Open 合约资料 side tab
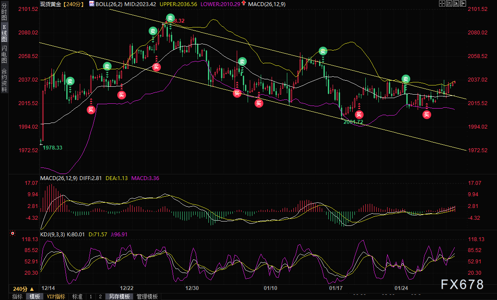The height and width of the screenshot is (300, 497). point(4,80)
